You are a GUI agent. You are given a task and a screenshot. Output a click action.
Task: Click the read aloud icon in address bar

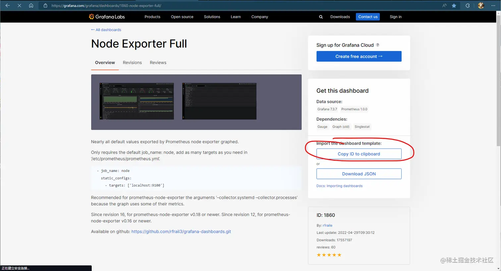pos(444,6)
